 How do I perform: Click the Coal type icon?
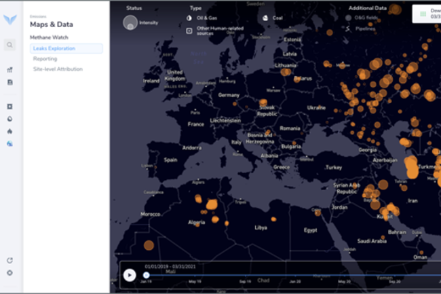tap(265, 18)
